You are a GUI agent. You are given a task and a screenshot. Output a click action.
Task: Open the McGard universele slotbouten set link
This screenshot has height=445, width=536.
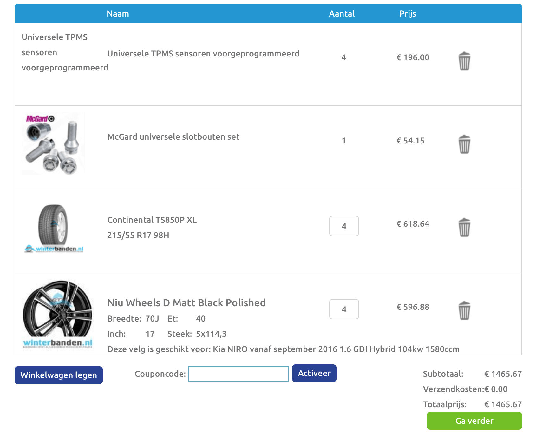(x=173, y=137)
